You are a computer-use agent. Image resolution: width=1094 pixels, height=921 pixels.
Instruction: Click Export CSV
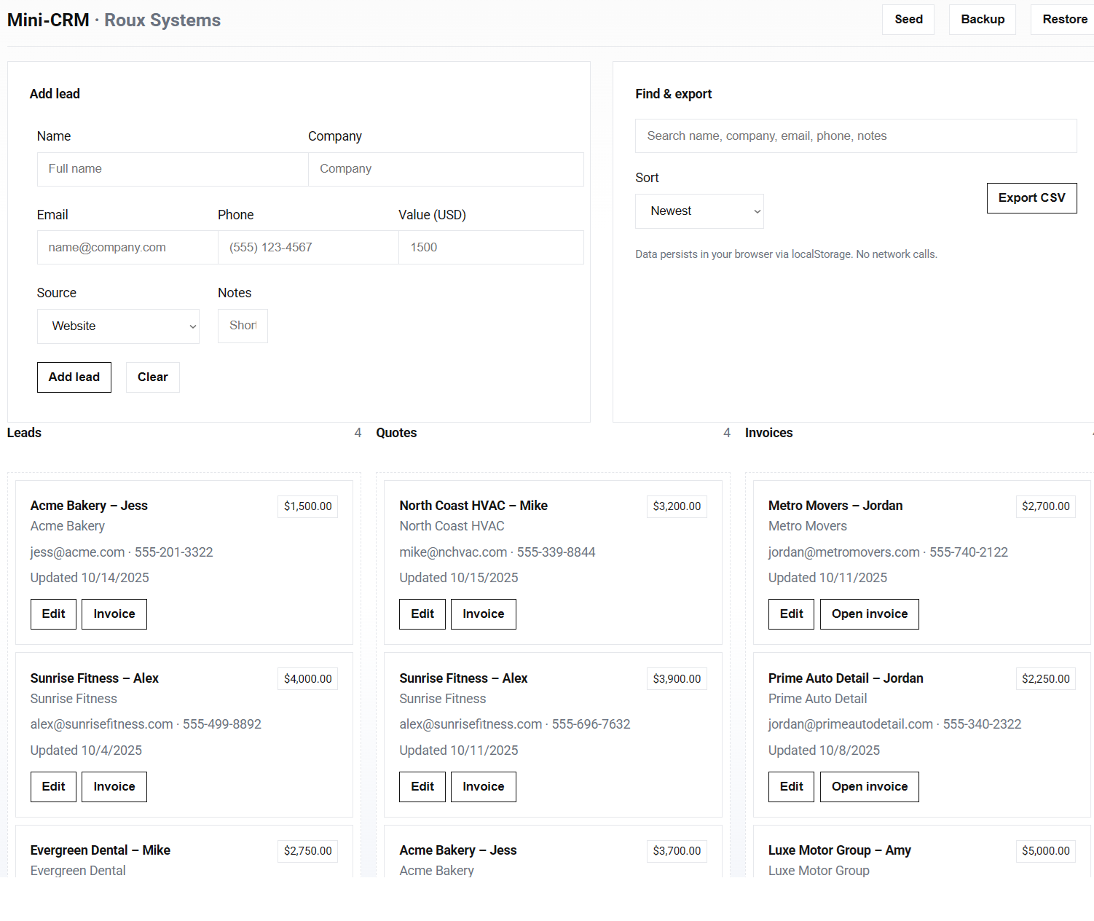[x=1031, y=198]
